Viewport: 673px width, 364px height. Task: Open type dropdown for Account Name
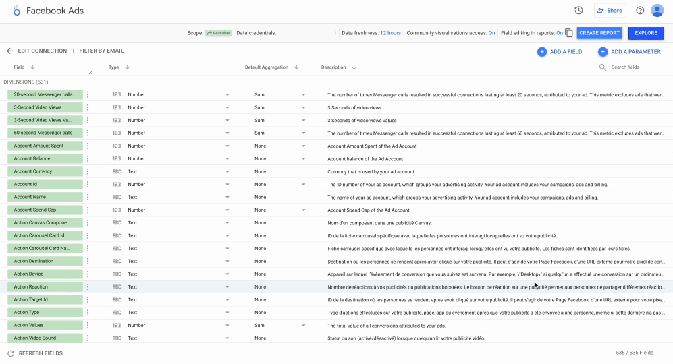[227, 198]
